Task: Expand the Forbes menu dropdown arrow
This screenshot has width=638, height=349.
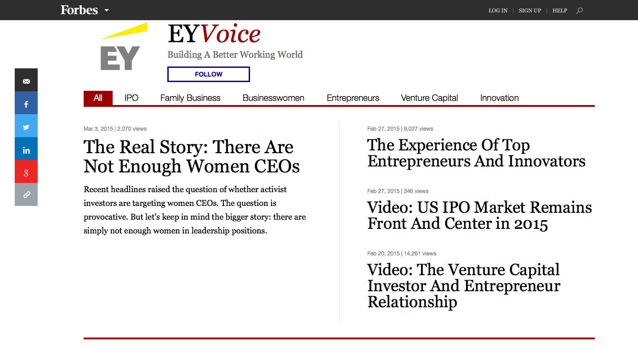Action: tap(107, 10)
